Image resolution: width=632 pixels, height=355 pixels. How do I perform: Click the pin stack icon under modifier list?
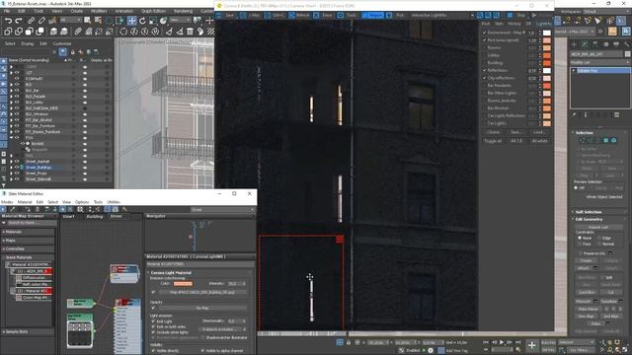[574, 114]
